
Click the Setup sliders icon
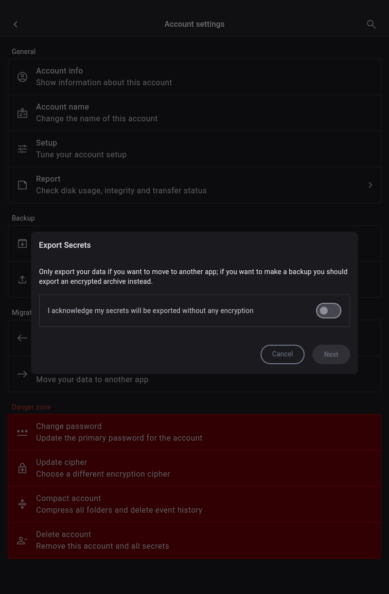click(x=22, y=149)
